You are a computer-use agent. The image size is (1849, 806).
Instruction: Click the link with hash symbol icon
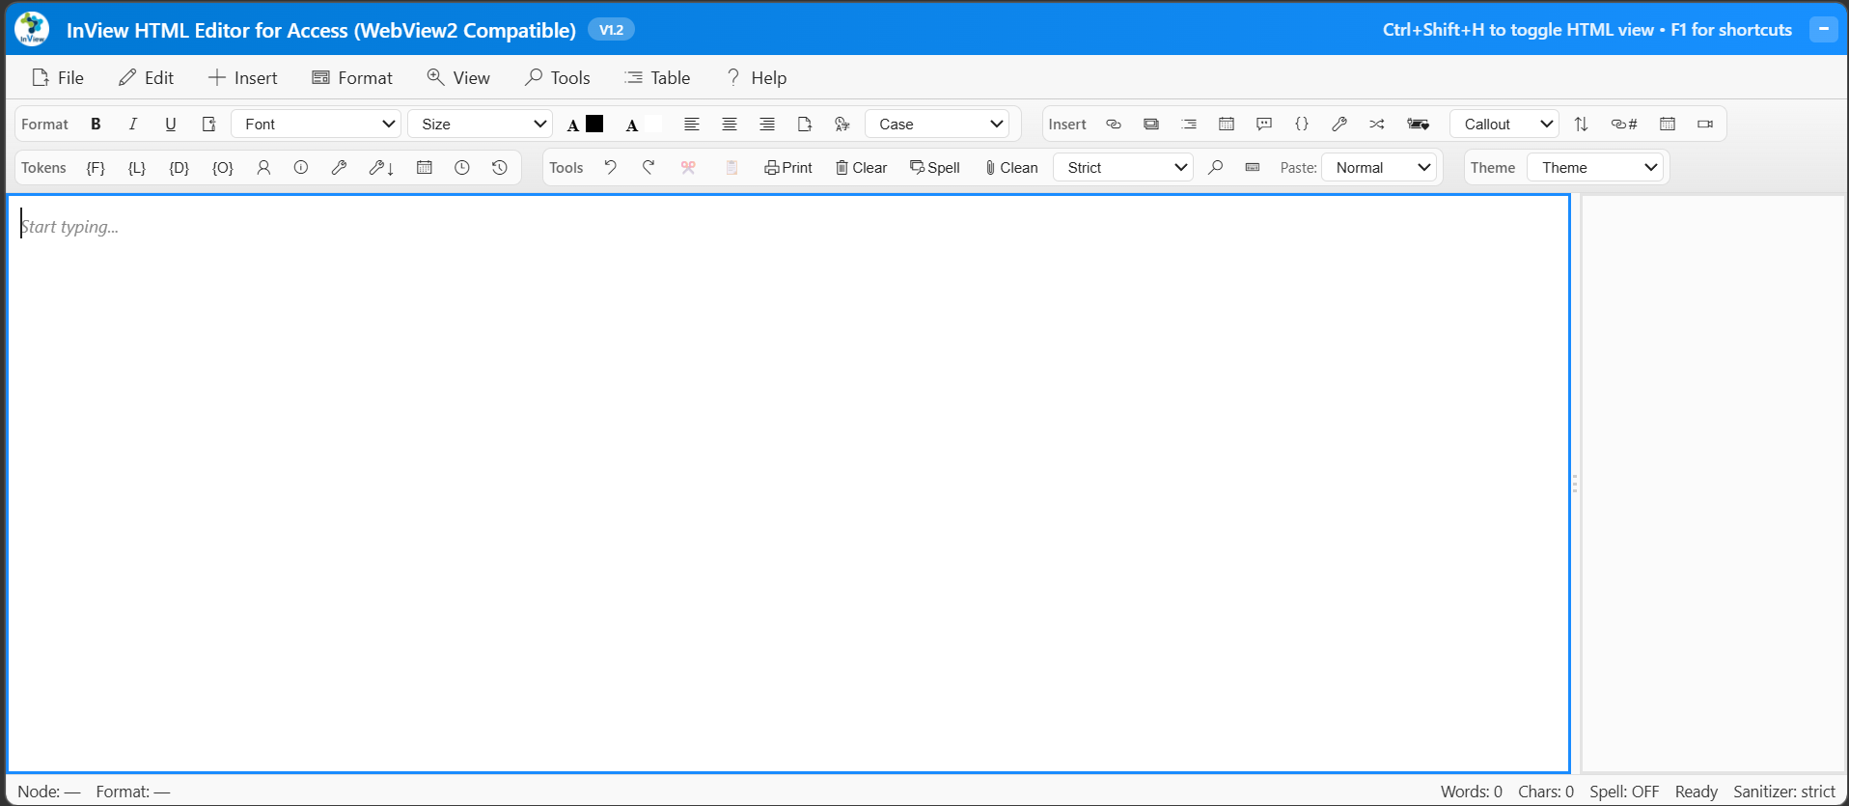coord(1624,124)
